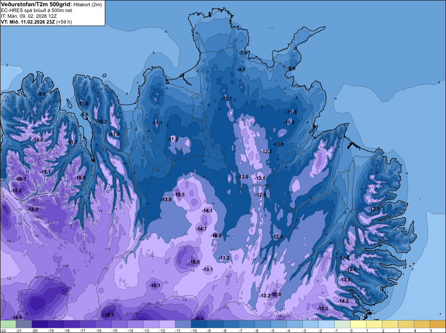
Task: Click the -10.2 temperature label
Action: [102, 122]
